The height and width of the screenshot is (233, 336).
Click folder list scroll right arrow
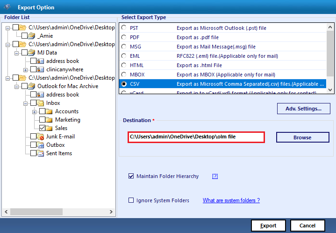111,212
